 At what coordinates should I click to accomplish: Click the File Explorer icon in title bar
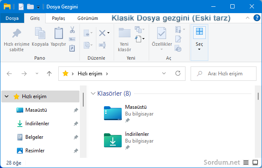(7, 7)
